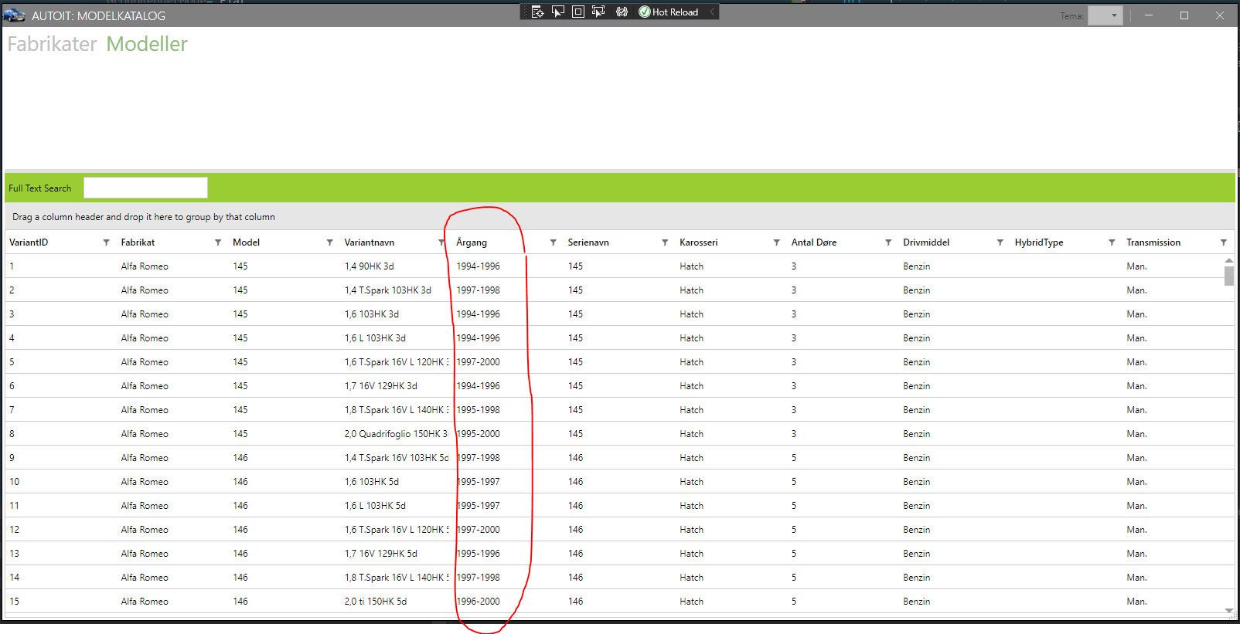Click the AUTOIT app icon in title bar
Screen dimensions: 1240x634
14,15
